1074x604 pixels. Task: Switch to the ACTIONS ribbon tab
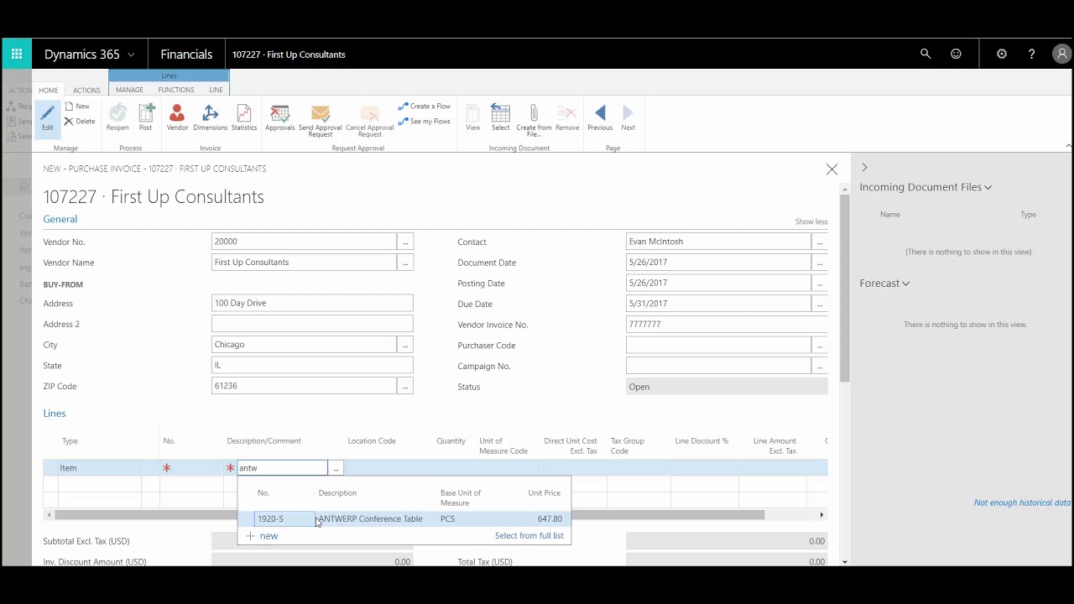point(86,90)
